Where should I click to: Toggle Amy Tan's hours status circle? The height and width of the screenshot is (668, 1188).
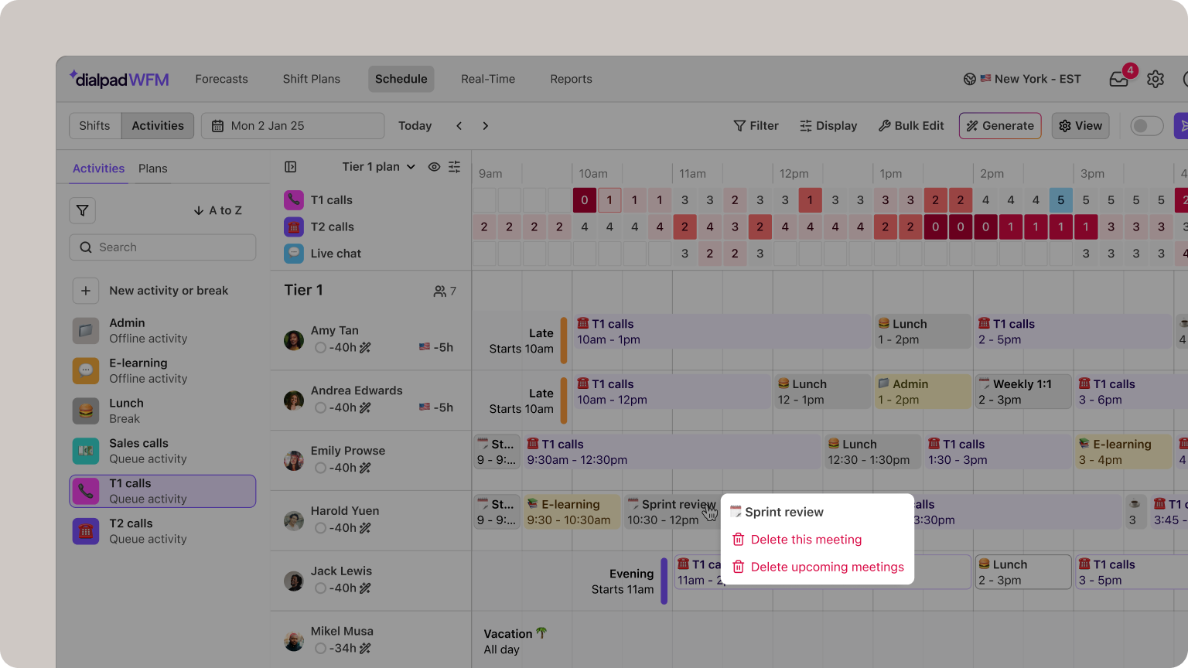coord(320,348)
